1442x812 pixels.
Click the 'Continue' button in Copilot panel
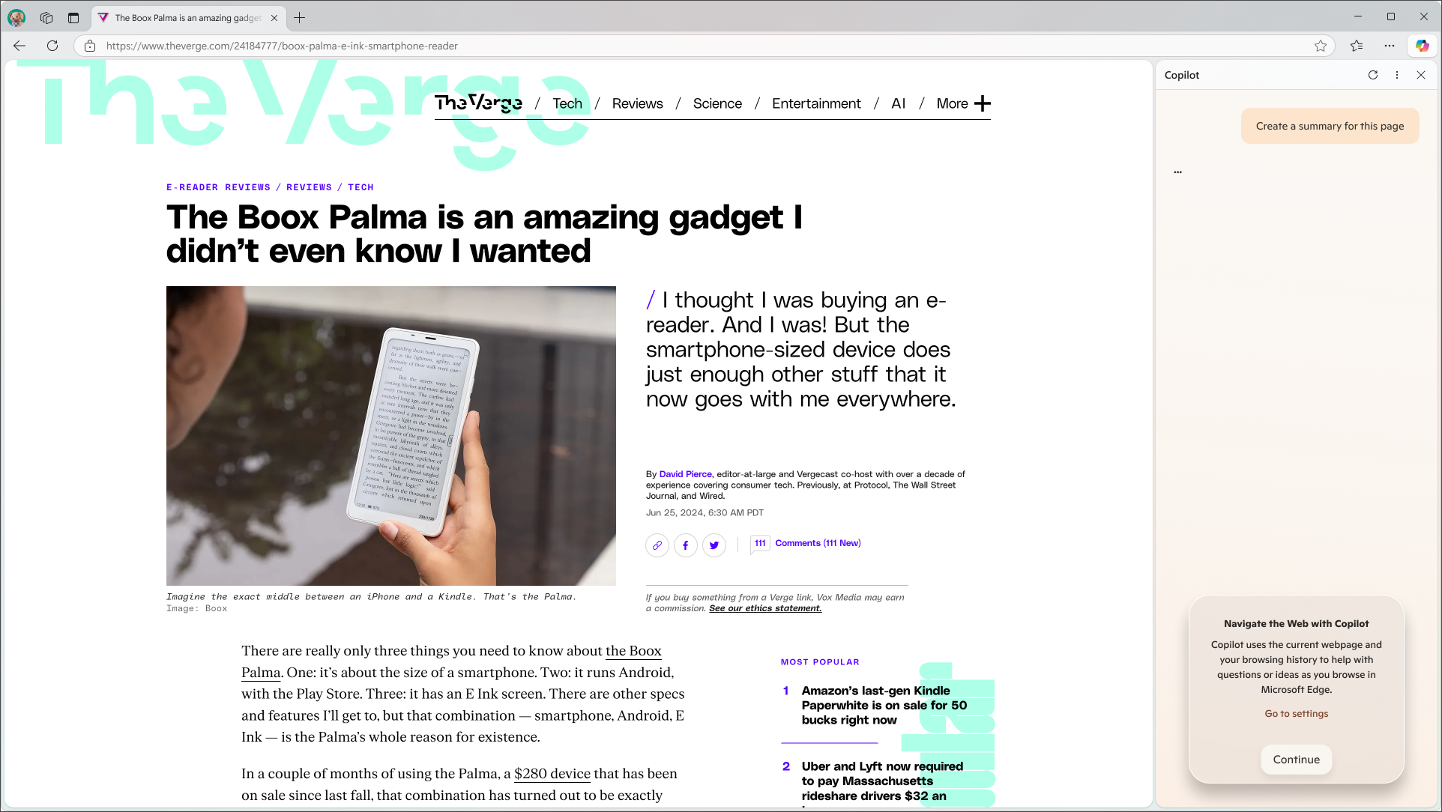click(1297, 760)
